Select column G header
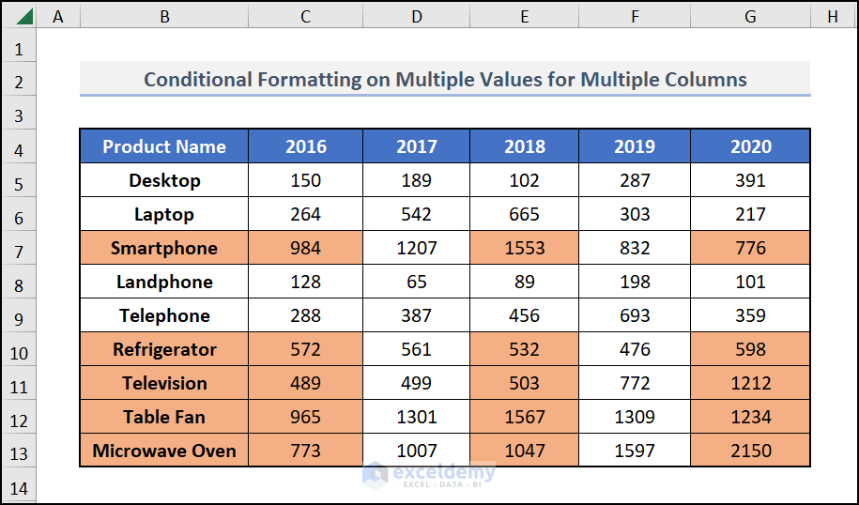This screenshot has width=859, height=505. 750,17
